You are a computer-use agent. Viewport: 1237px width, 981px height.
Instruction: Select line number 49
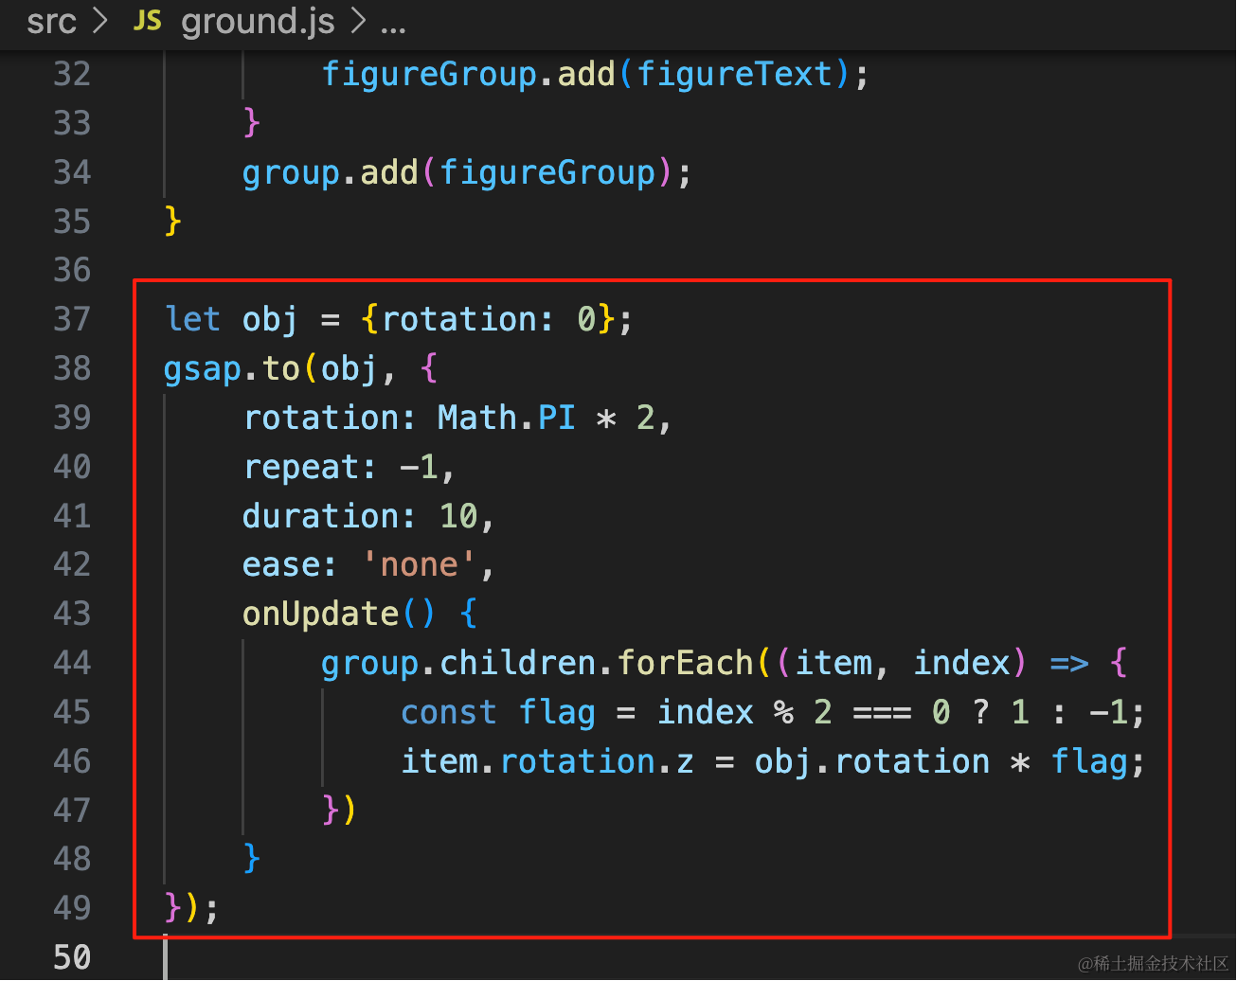(x=72, y=908)
